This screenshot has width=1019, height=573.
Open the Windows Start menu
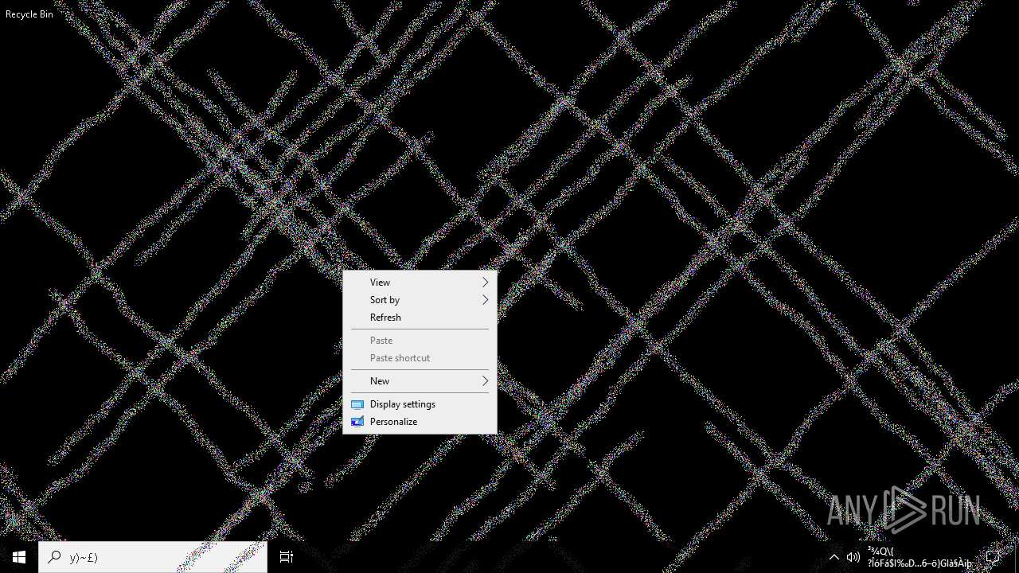tap(19, 557)
